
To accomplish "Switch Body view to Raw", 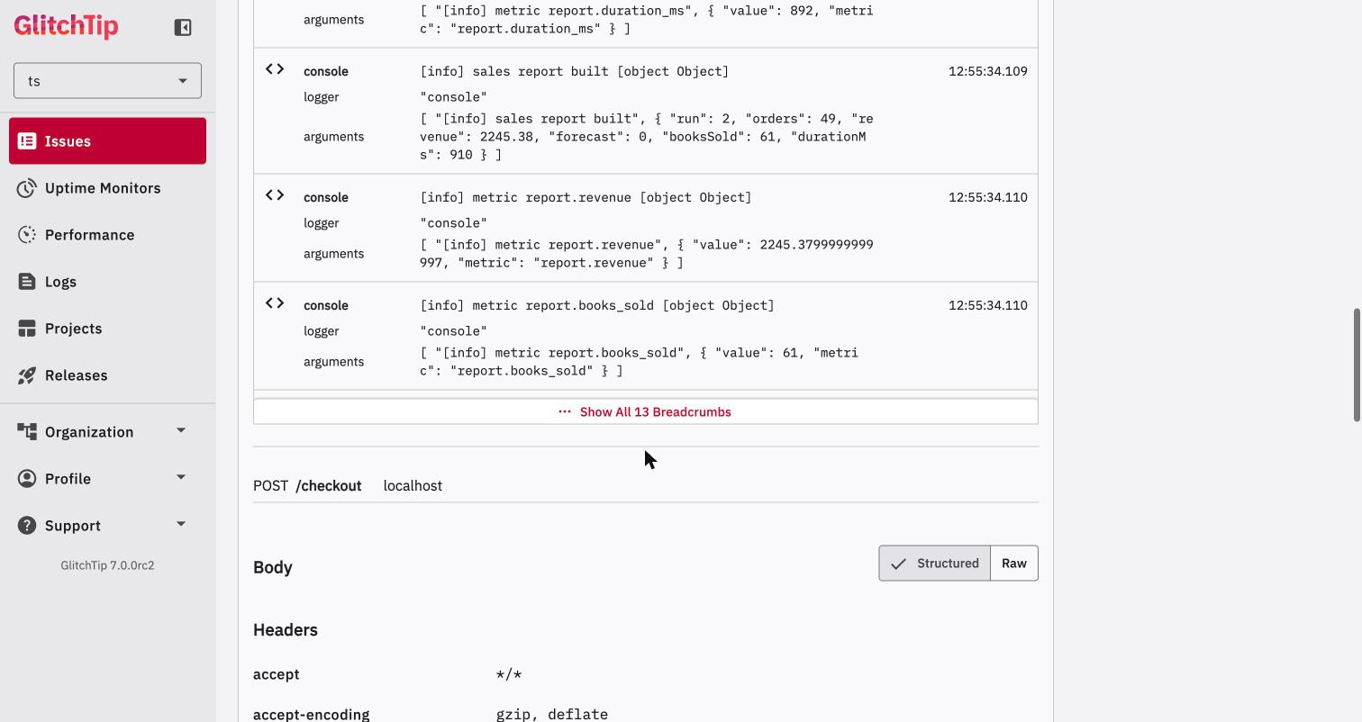I will pyautogui.click(x=1013, y=564).
